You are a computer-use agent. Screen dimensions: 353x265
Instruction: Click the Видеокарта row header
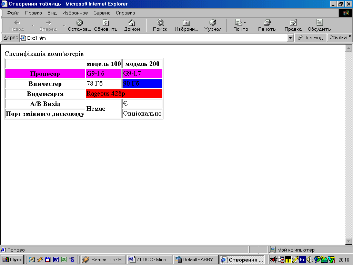[45, 94]
